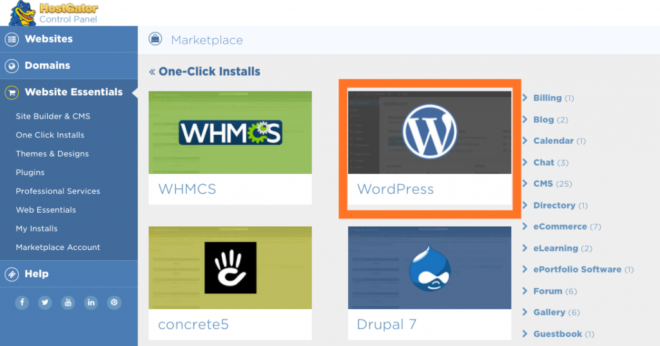Click the concrete5 title text

(x=193, y=324)
